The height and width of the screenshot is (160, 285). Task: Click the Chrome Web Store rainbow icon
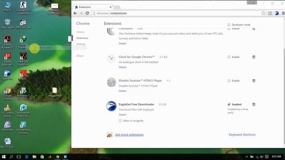pyautogui.click(x=110, y=135)
